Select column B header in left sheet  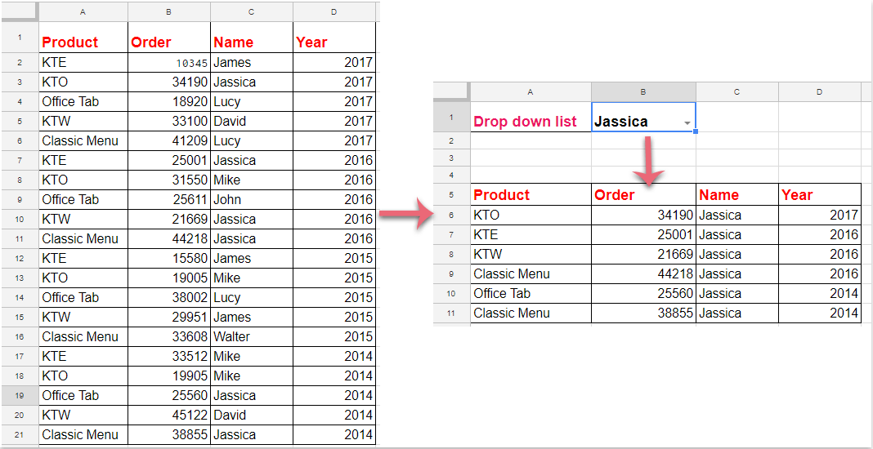168,12
